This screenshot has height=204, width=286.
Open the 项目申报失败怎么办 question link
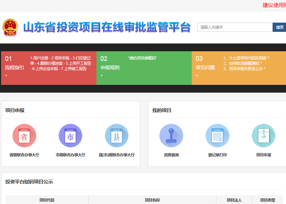pos(245,69)
